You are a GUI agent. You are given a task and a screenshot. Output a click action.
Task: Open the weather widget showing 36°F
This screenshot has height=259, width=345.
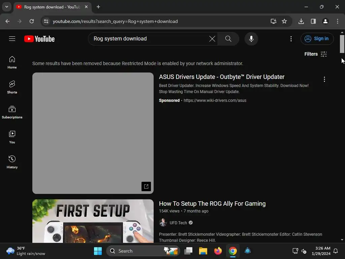[x=26, y=251]
